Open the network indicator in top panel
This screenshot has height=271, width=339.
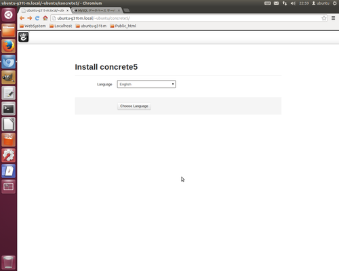(285, 3)
